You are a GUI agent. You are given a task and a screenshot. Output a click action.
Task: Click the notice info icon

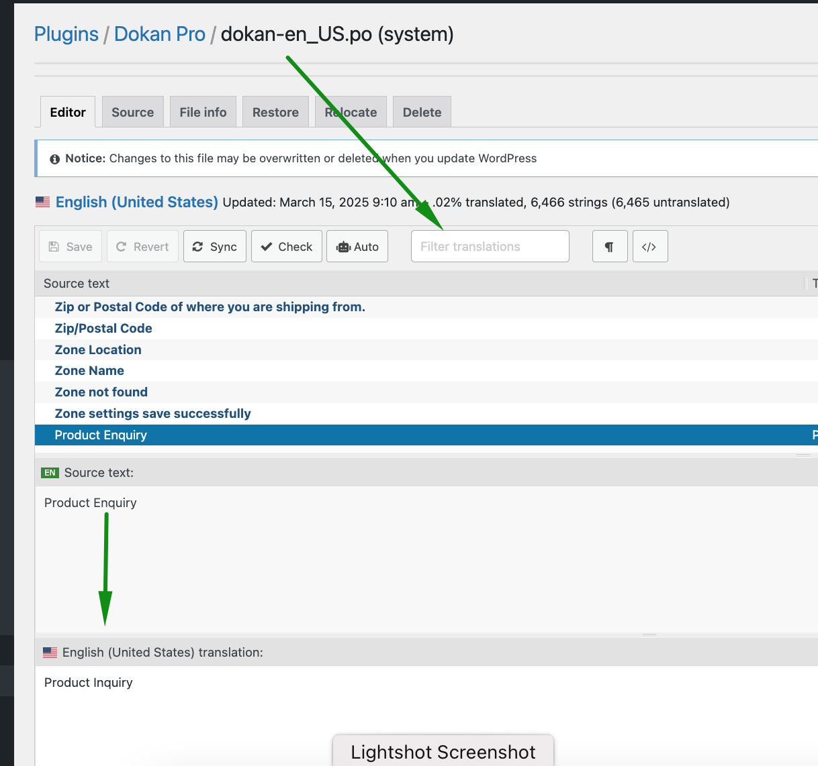click(x=55, y=159)
